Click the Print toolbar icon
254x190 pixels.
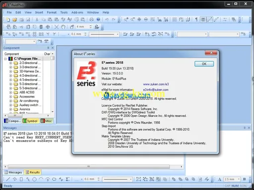coord(91,20)
